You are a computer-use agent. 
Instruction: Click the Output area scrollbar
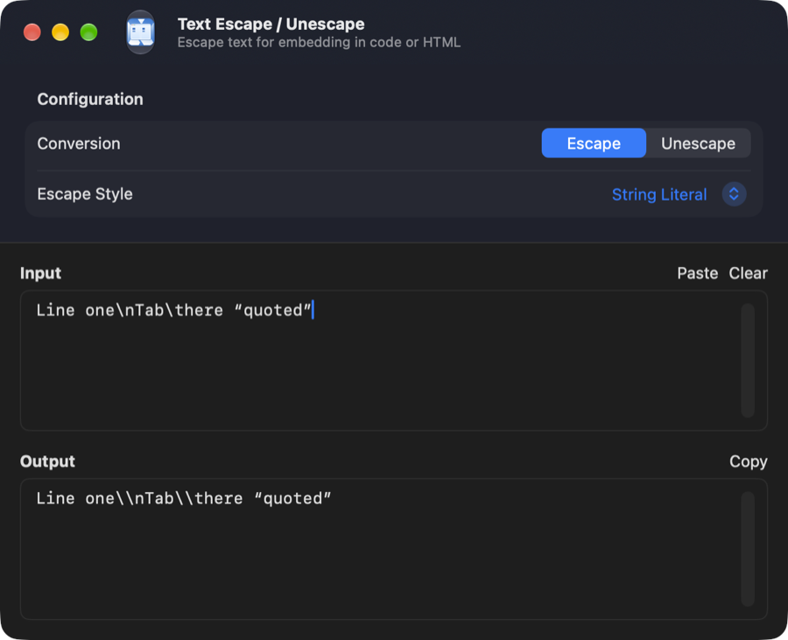click(748, 549)
